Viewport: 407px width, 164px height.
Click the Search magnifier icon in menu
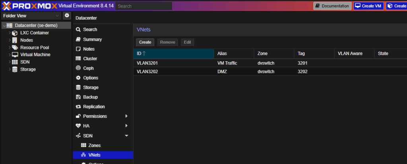(x=78, y=30)
